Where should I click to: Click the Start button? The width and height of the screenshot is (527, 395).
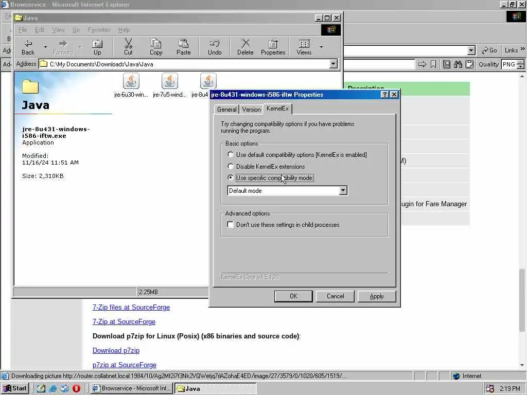(x=15, y=388)
